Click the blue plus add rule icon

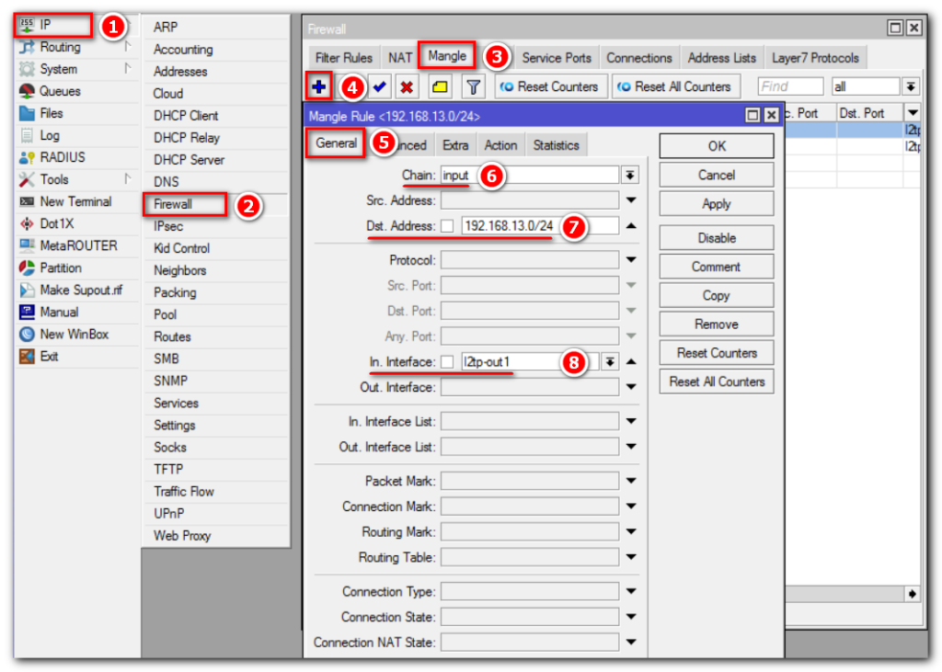coord(318,87)
